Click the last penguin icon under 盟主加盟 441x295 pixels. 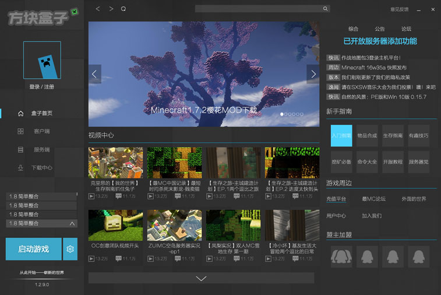click(418, 256)
